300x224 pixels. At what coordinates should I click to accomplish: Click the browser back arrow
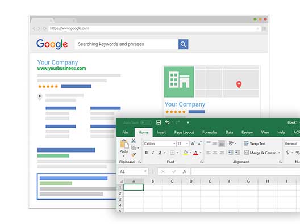[34, 29]
